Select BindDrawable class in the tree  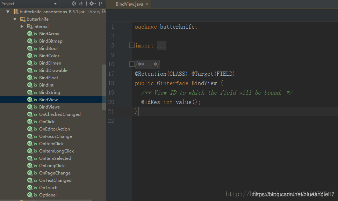[x=53, y=70]
